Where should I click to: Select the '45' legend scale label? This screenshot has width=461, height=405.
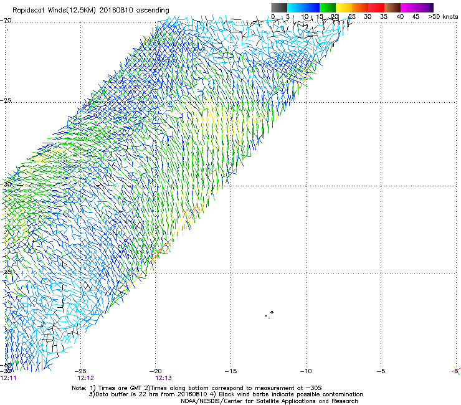pos(416,17)
